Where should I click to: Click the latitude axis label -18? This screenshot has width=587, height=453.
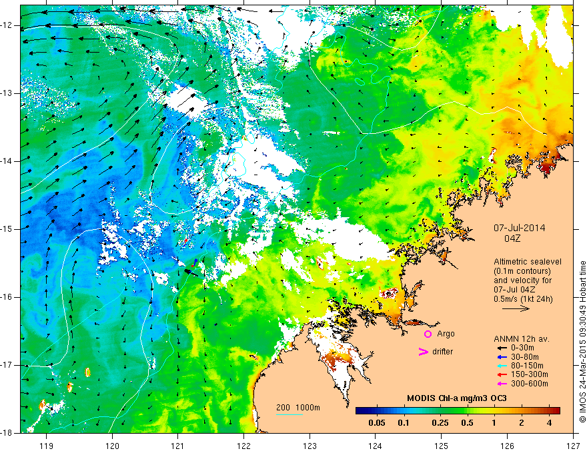(7, 433)
